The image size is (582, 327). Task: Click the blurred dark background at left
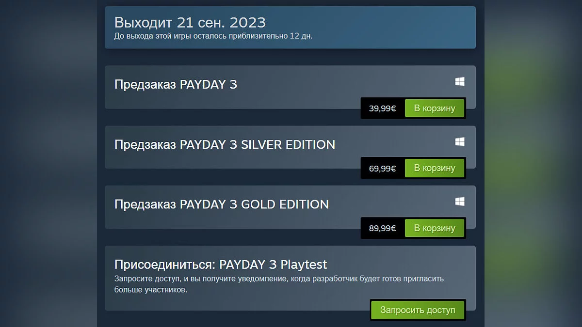48,165
